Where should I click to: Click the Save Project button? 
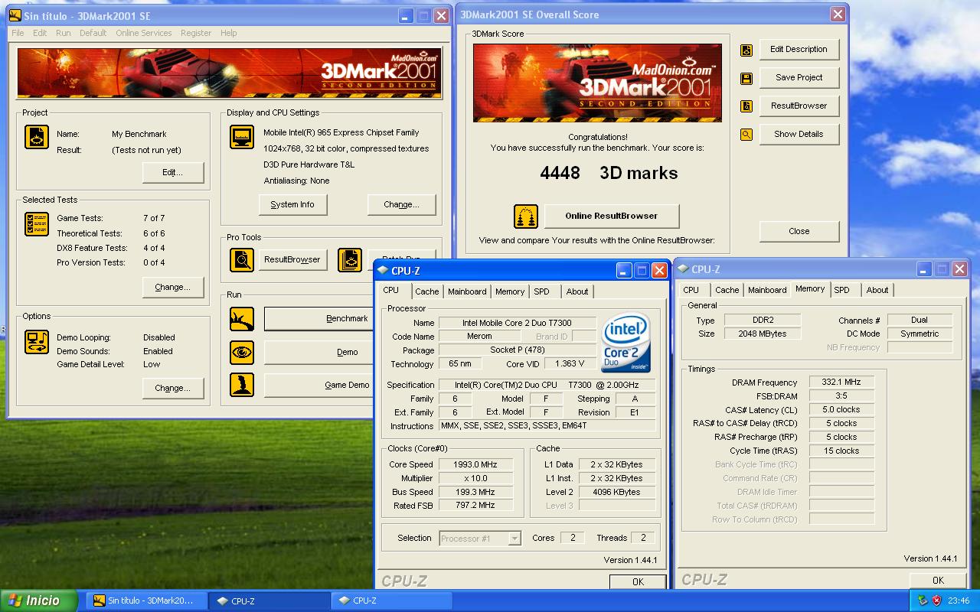[x=799, y=78]
